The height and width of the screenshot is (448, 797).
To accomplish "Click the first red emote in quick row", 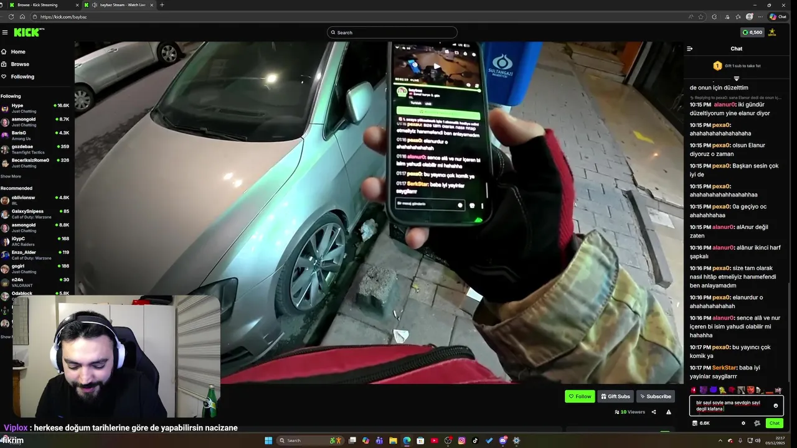I will pos(694,390).
